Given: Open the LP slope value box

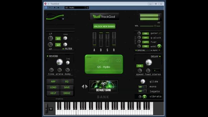Looking at the screenshot, I should point(58,38).
